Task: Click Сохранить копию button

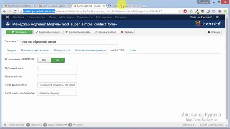Action: (x=105, y=32)
